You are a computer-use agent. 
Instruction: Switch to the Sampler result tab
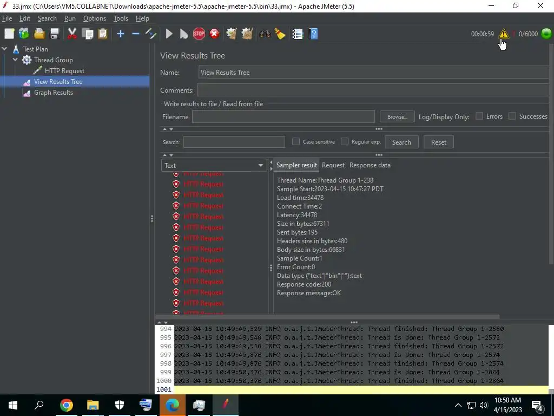[x=296, y=165]
